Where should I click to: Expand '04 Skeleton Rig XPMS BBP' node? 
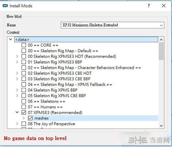click(x=17, y=90)
